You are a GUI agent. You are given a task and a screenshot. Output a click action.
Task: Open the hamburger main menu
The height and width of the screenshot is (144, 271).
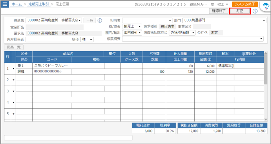click(x=5, y=4)
